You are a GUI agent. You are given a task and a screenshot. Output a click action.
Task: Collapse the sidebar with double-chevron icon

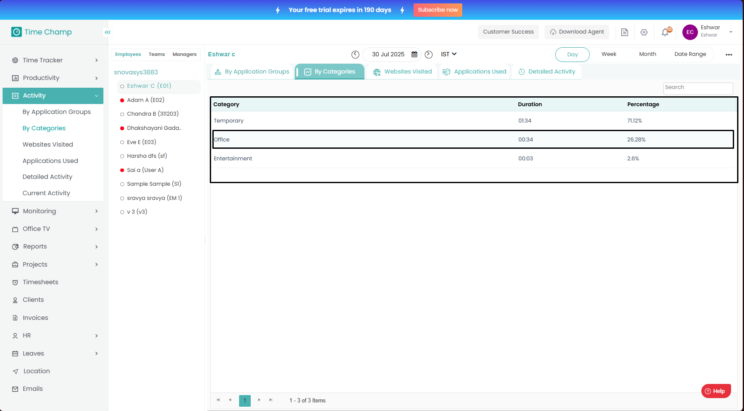(x=107, y=32)
